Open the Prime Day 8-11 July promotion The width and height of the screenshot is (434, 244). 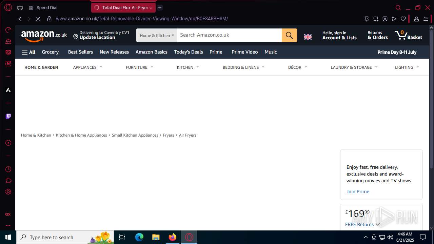[x=397, y=52]
